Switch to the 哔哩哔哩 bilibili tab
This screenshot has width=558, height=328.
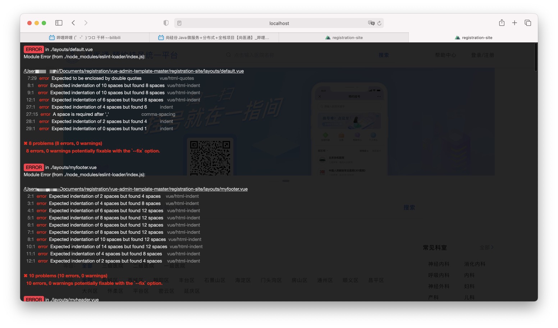pyautogui.click(x=85, y=37)
